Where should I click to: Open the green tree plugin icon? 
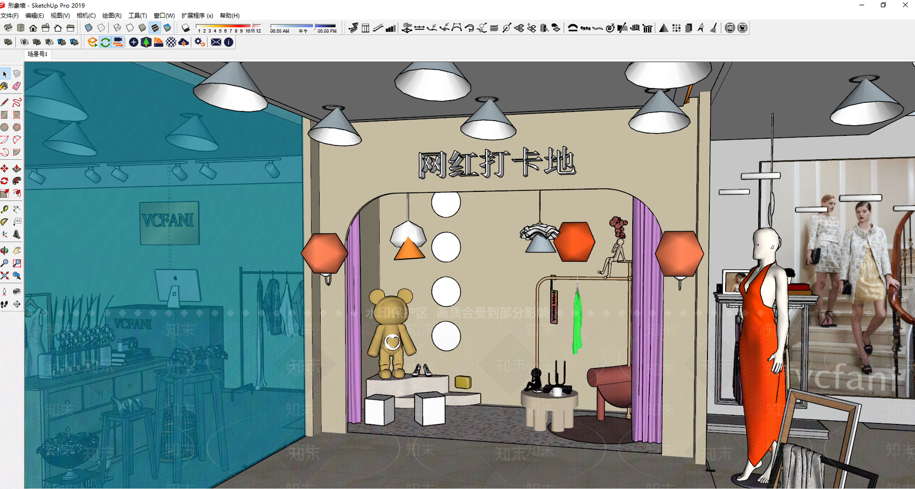point(146,42)
